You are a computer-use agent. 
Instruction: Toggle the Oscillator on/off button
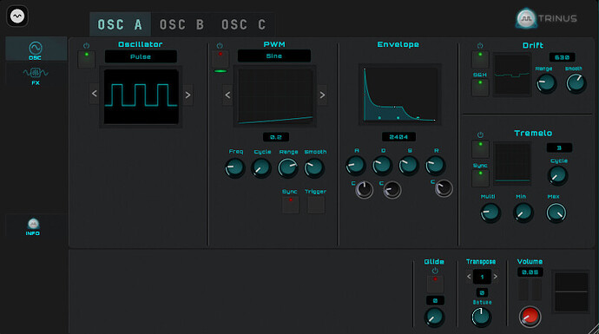(x=87, y=60)
